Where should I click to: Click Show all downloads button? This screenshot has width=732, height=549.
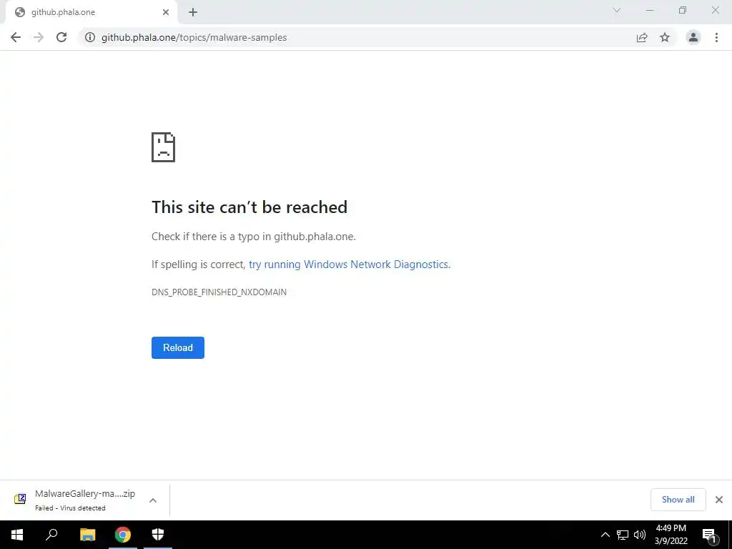click(678, 500)
